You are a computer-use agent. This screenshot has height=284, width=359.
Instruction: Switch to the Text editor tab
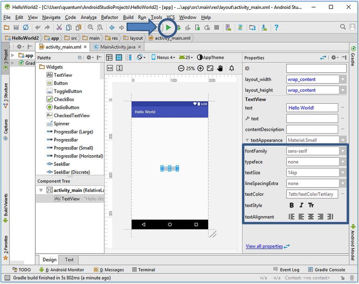[69, 260]
